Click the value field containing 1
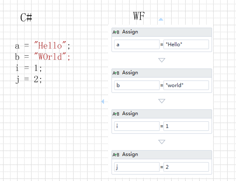Image resolution: width=236 pixels, height=181 pixels. click(186, 126)
